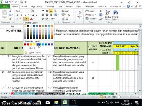Click Increase Indent icon

pos(47,19)
